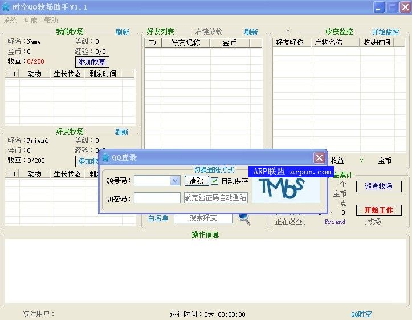The width and height of the screenshot is (412, 320).
Task: Click the 白名单 link
Action: 158,218
